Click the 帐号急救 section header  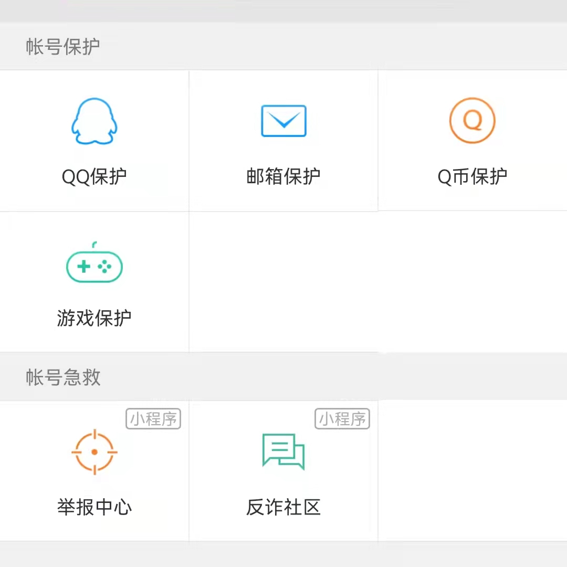tap(63, 377)
